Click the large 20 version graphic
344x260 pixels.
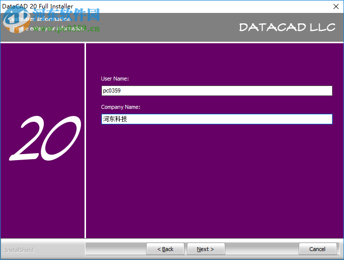pyautogui.click(x=45, y=138)
